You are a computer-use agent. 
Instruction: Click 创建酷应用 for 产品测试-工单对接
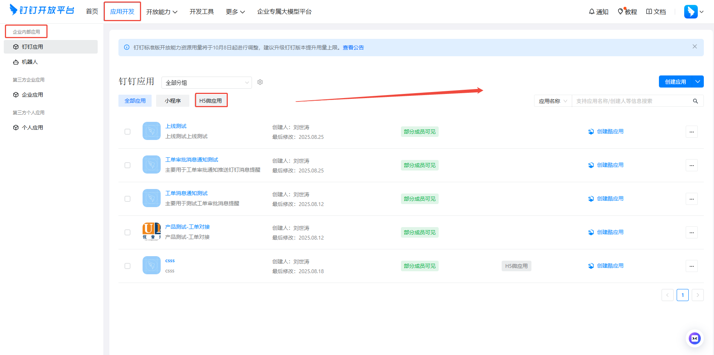(606, 232)
